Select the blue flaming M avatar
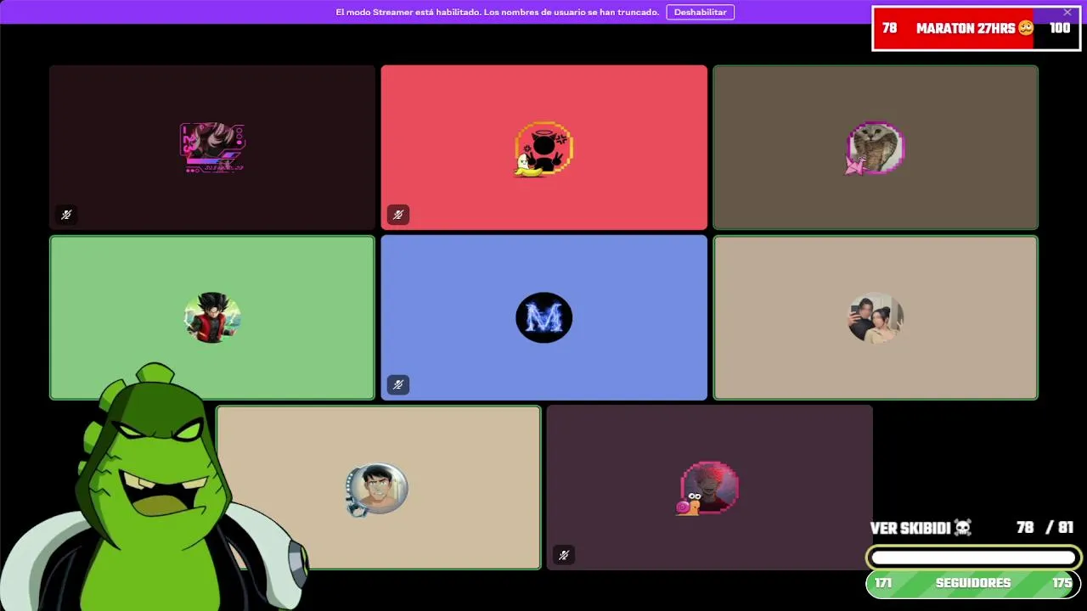 point(543,317)
